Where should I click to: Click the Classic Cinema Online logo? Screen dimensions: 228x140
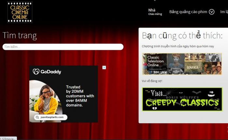click(x=20, y=12)
